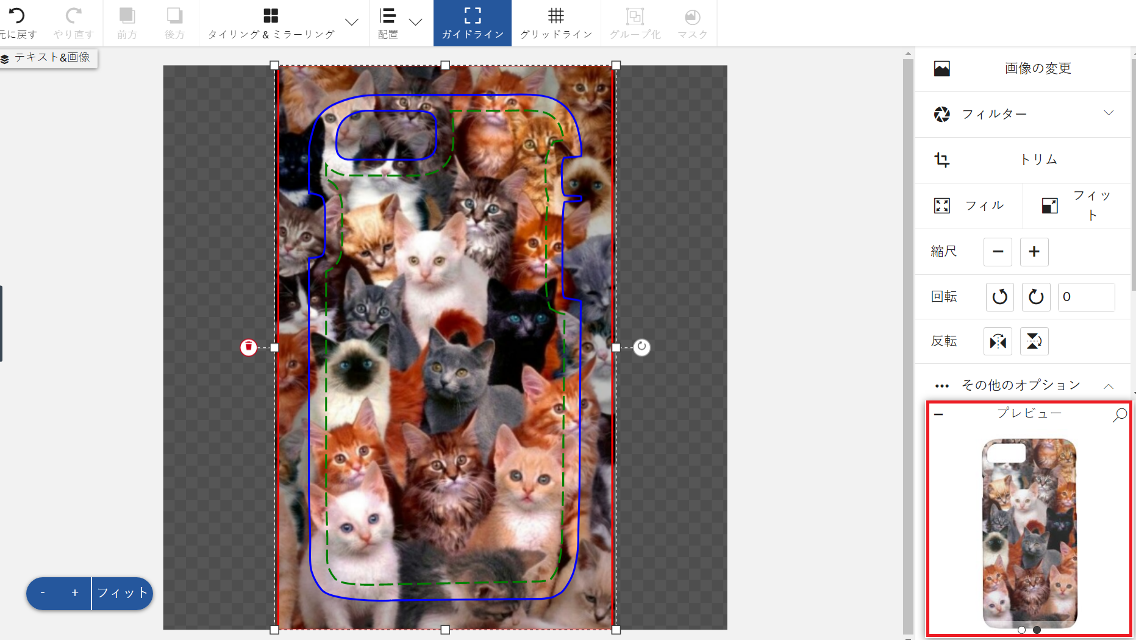The width and height of the screenshot is (1136, 640).
Task: Click the bottom-right resize handle
Action: [x=616, y=630]
